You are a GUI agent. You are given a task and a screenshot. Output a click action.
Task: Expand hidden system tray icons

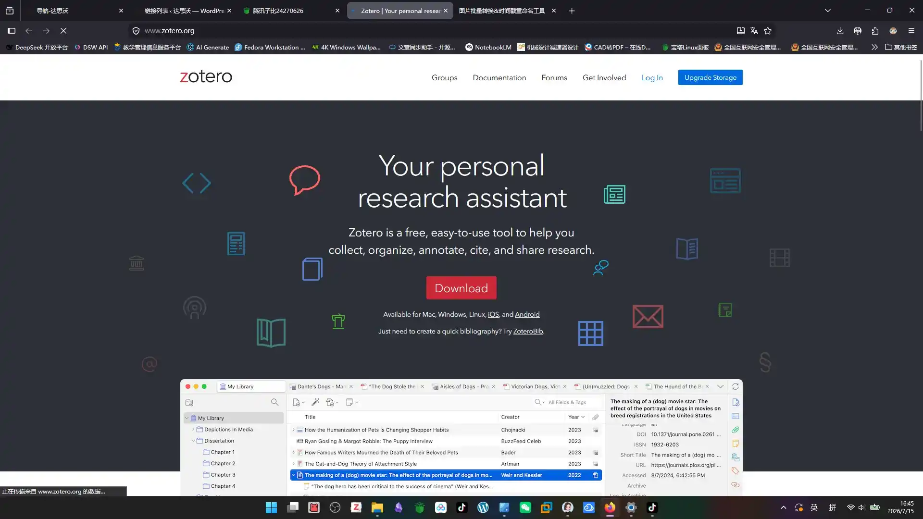click(x=784, y=507)
